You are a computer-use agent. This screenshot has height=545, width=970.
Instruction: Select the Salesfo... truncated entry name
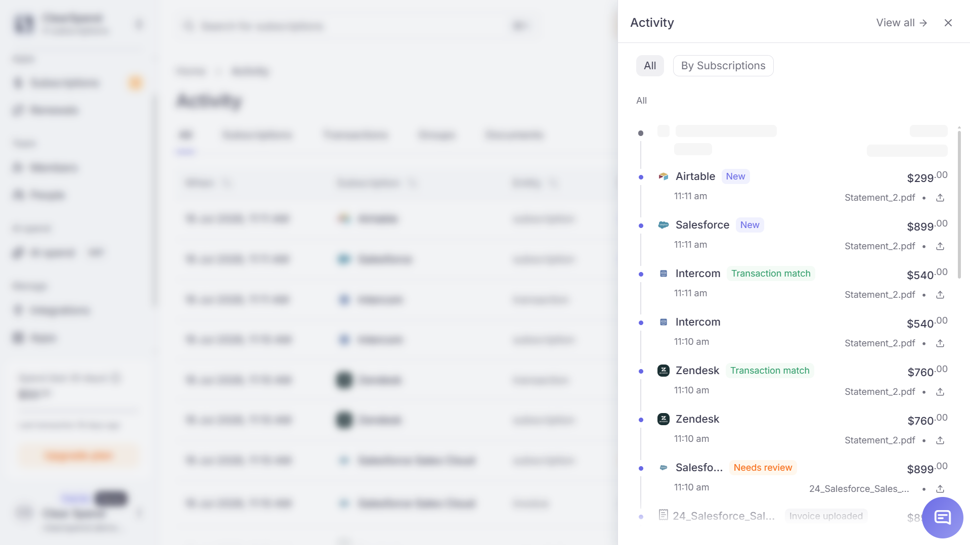click(x=699, y=468)
